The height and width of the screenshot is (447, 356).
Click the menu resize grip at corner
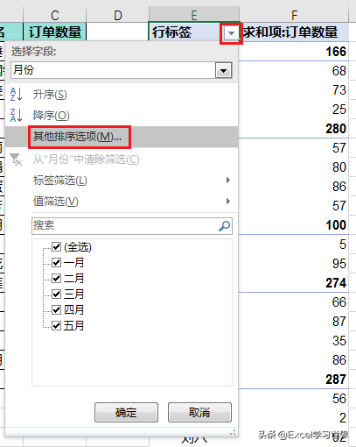(x=233, y=432)
